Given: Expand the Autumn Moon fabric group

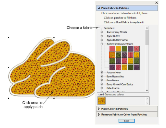Looking at the screenshot, I should (102, 72).
